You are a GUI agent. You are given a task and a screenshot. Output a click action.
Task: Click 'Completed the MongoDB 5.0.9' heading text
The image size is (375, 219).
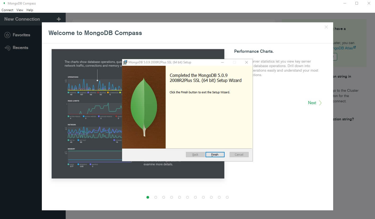(x=206, y=78)
